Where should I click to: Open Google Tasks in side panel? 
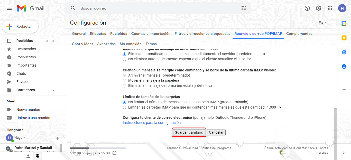344,52
